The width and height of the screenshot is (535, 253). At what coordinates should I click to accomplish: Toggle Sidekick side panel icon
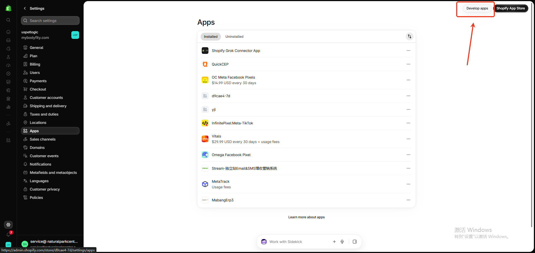coord(355,242)
